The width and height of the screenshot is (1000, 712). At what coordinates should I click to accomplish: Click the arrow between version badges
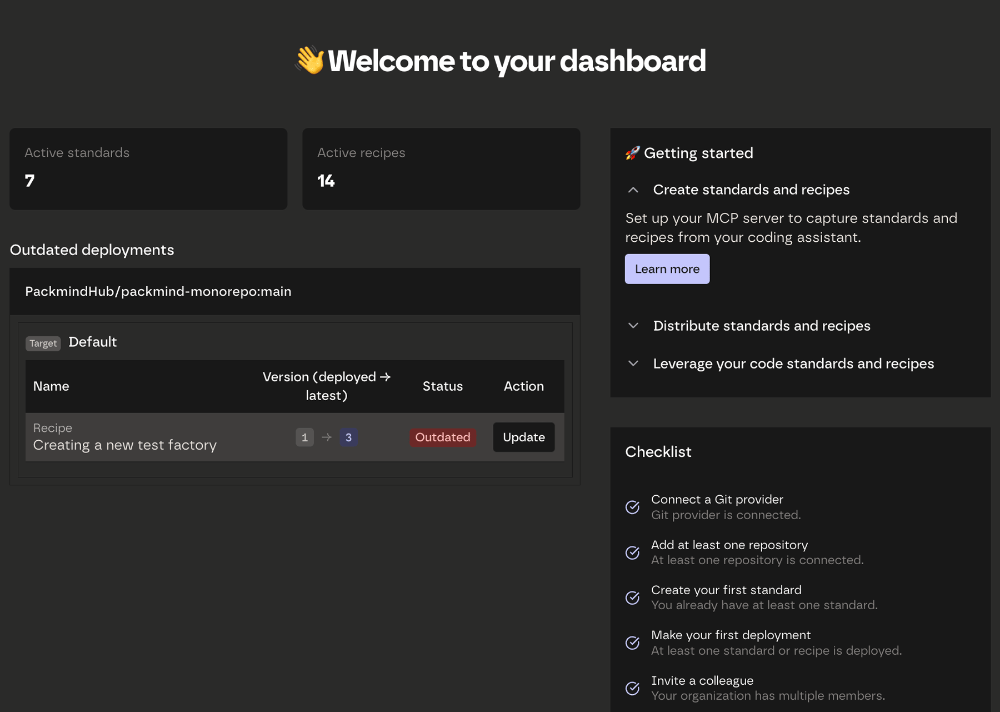327,437
